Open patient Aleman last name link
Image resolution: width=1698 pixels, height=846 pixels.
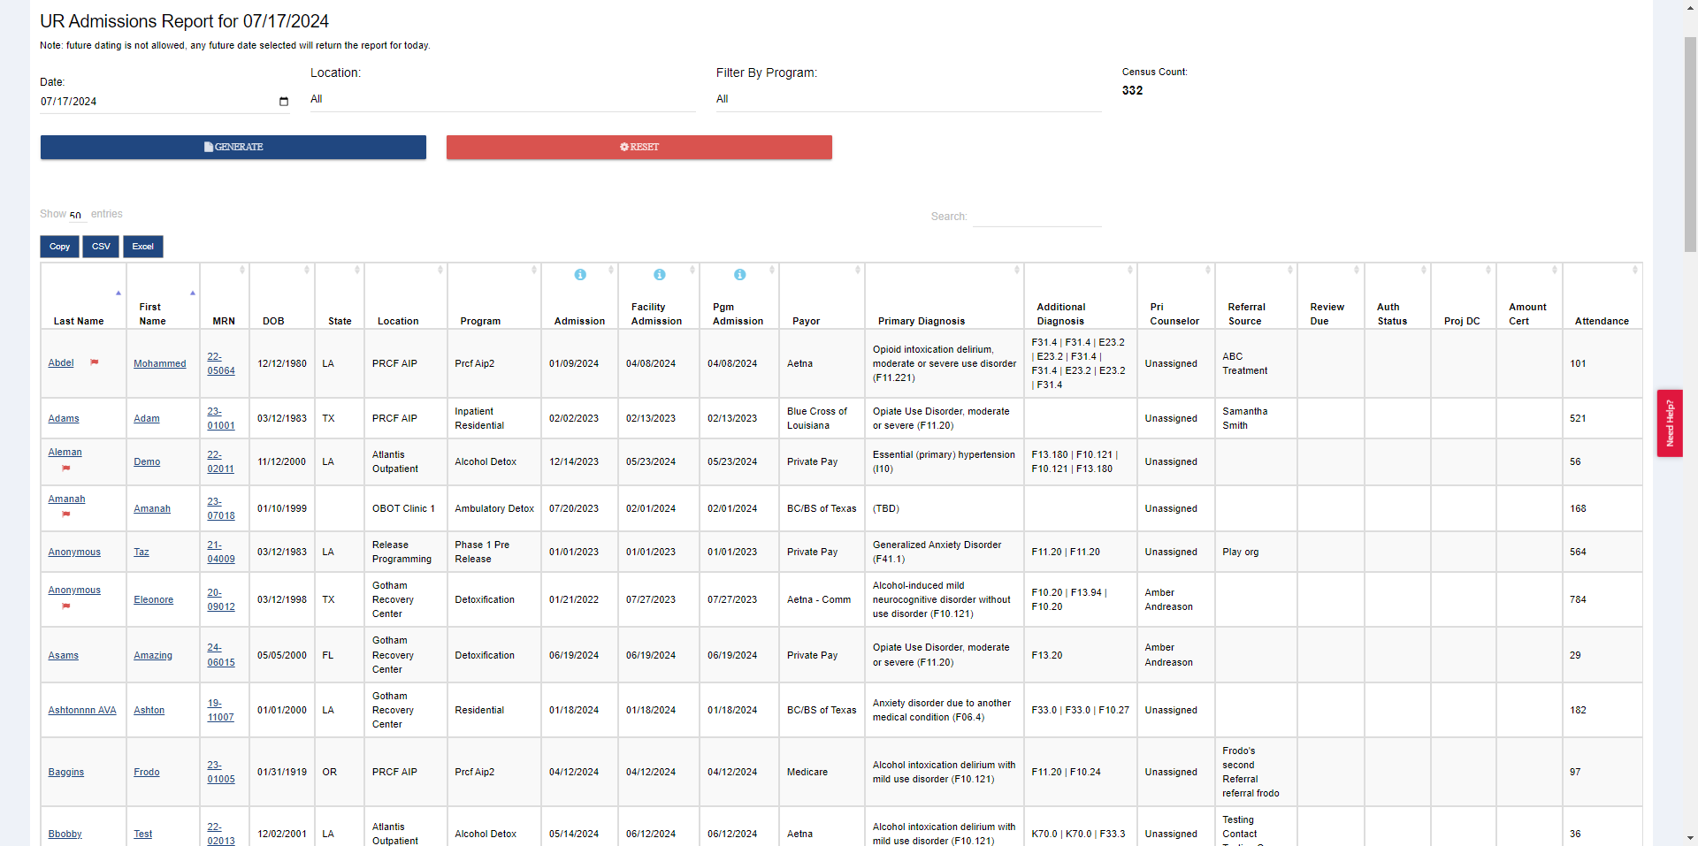65,452
